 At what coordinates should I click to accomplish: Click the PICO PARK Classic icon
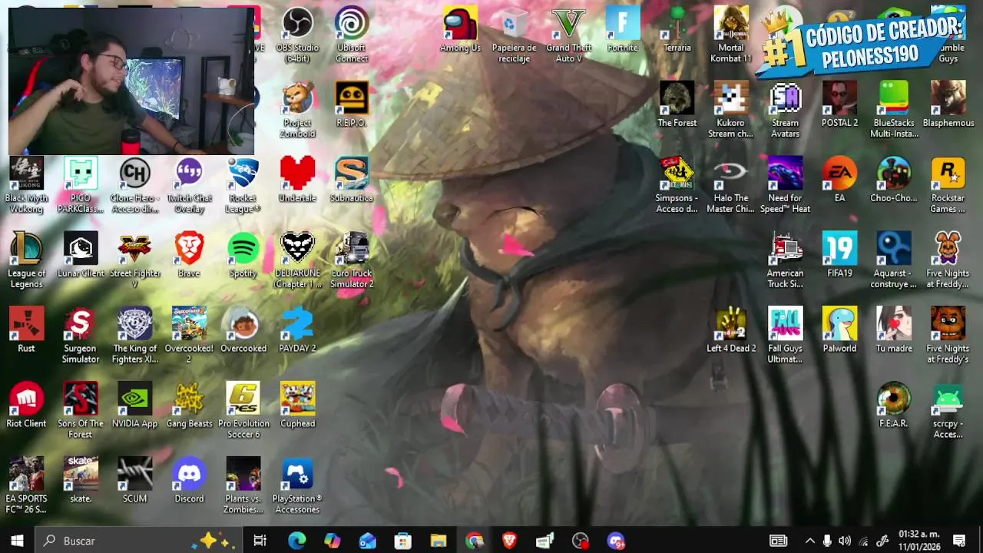click(x=81, y=185)
